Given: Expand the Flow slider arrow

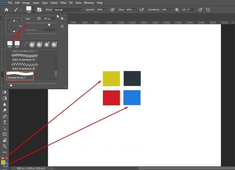Looking at the screenshot, I should (x=135, y=9).
